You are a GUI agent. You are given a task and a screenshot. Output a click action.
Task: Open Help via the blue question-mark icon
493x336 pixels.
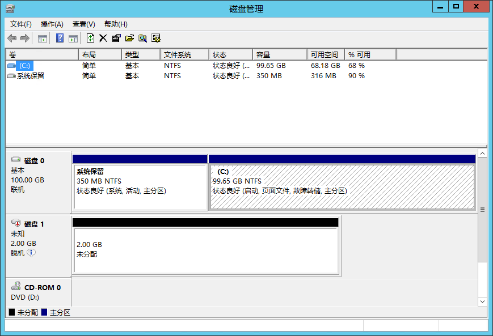click(x=60, y=38)
